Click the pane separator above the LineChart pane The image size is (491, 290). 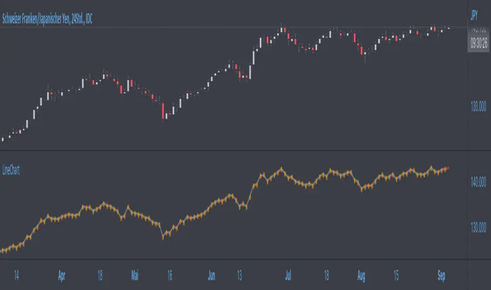click(x=232, y=151)
